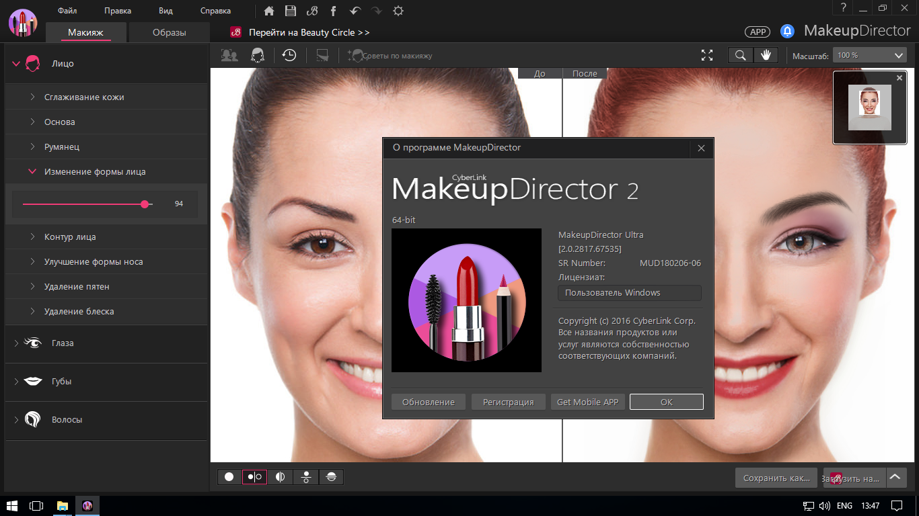Click the Загрузить на button
The height and width of the screenshot is (516, 919).
click(854, 478)
